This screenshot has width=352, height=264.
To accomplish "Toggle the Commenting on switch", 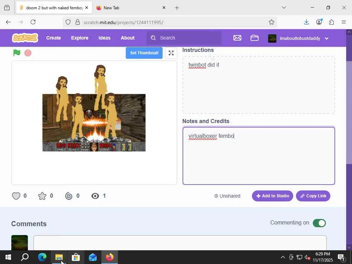I will click(x=319, y=223).
